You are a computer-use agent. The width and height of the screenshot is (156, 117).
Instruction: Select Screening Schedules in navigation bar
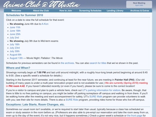pos(90,11)
